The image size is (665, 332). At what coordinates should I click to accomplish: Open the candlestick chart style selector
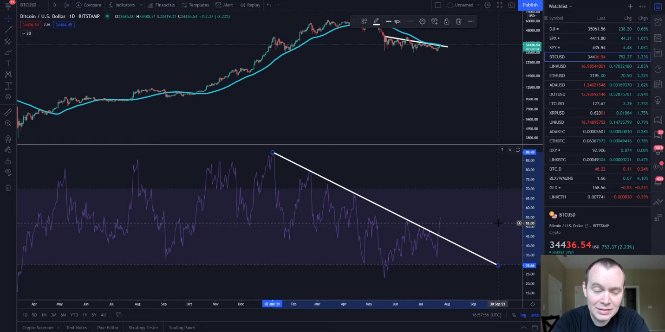point(67,5)
